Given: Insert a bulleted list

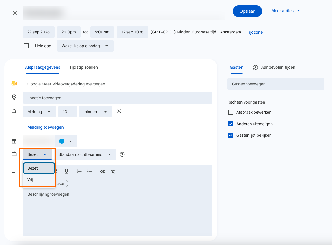Looking at the screenshot, I should click(x=90, y=171).
